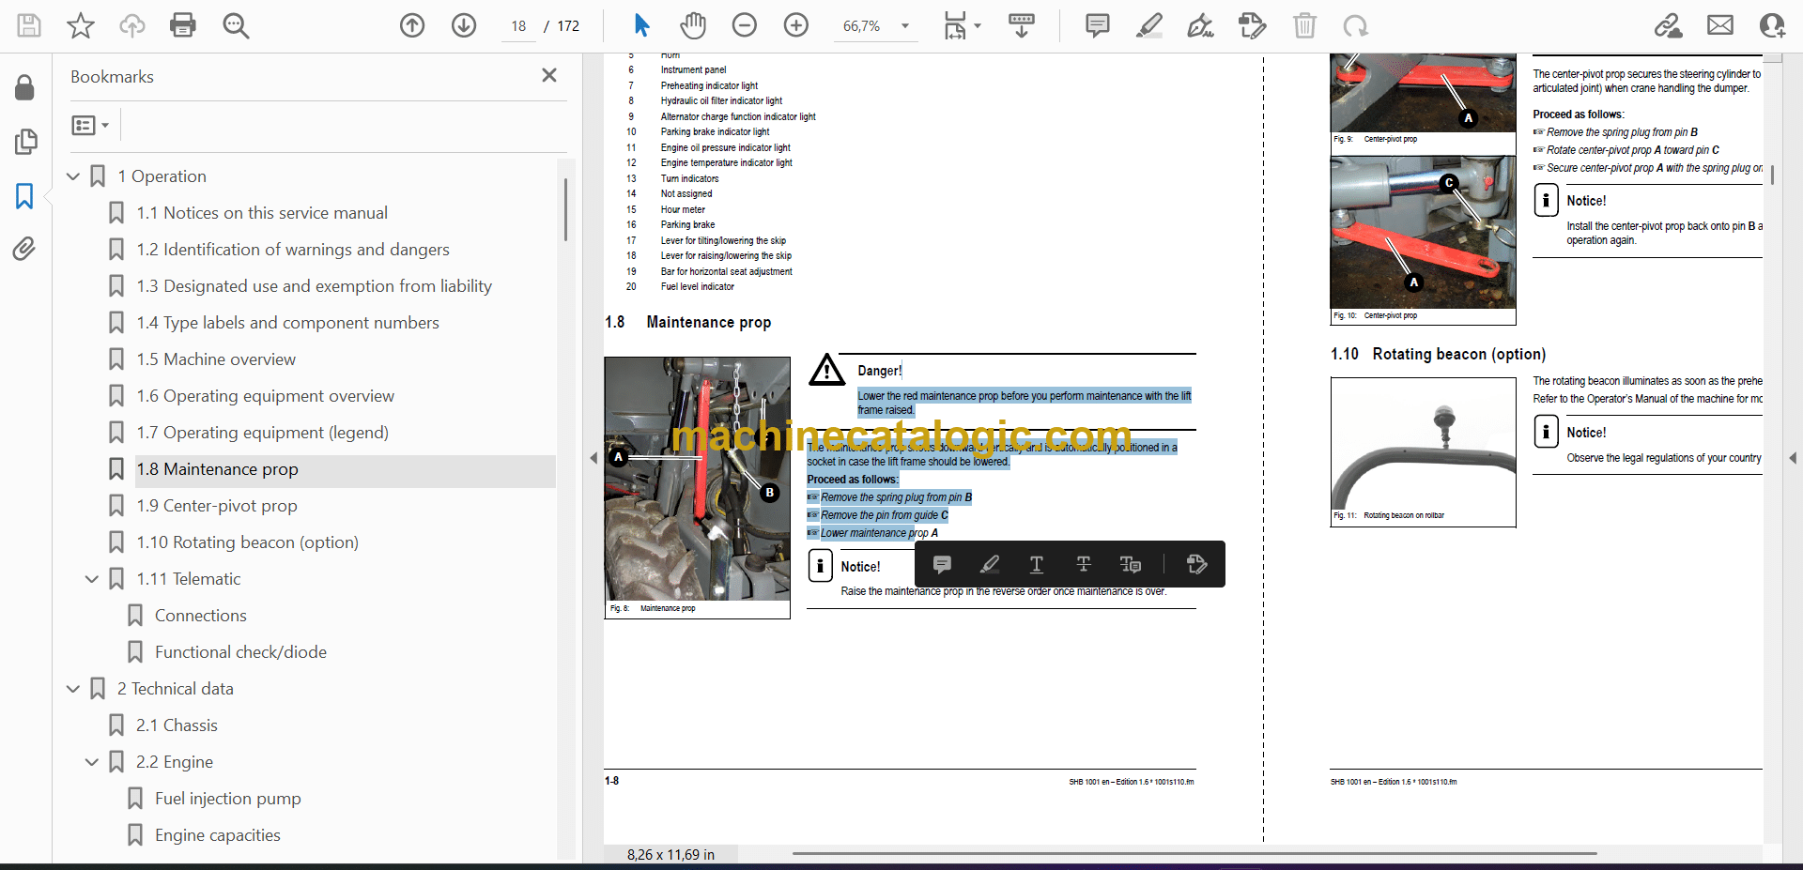The width and height of the screenshot is (1803, 870).
Task: Toggle the Attachments paperclip panel
Action: 24,249
